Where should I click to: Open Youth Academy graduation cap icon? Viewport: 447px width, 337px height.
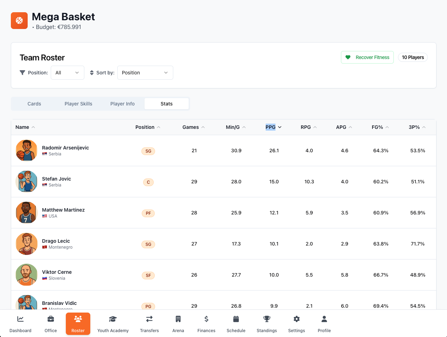click(113, 319)
